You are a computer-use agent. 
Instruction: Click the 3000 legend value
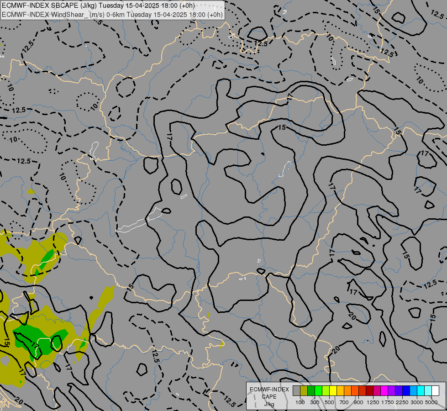417,402
